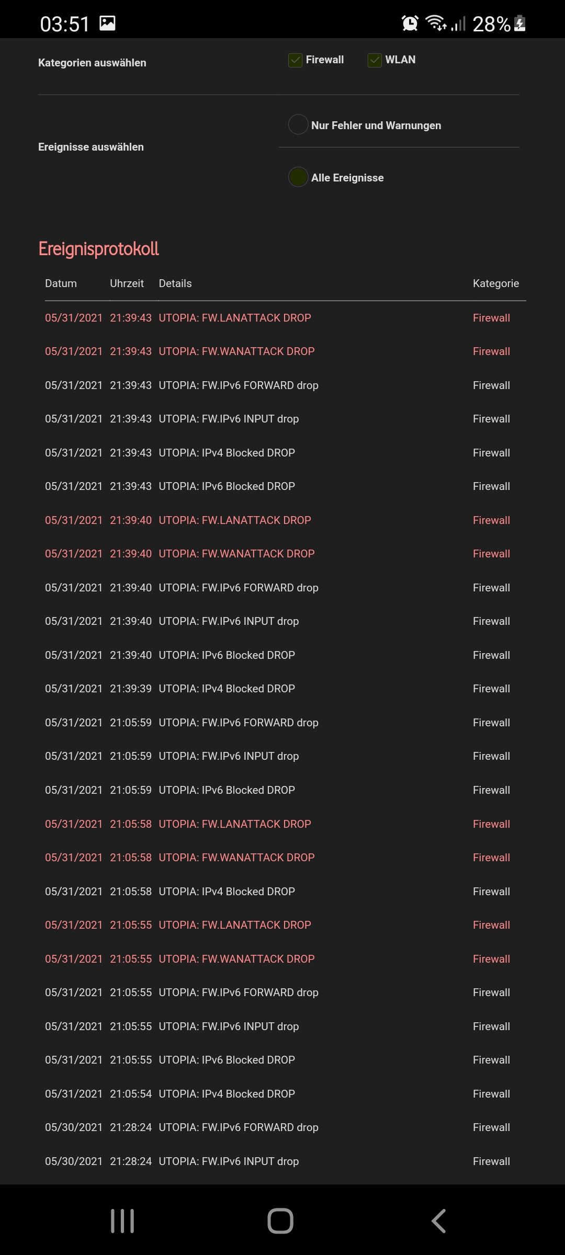Tap the image notification icon
The height and width of the screenshot is (1255, 565).
click(108, 24)
